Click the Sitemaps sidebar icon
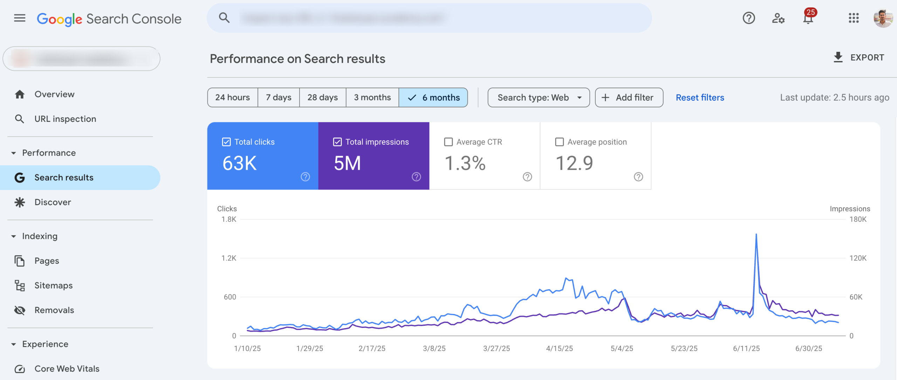This screenshot has height=380, width=897. [x=20, y=285]
